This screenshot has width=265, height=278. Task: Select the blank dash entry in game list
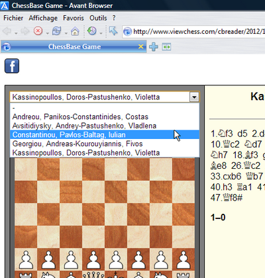point(105,108)
